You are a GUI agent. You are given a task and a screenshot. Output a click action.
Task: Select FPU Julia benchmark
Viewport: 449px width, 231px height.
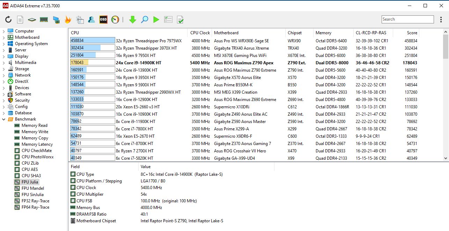pyautogui.click(x=30, y=182)
